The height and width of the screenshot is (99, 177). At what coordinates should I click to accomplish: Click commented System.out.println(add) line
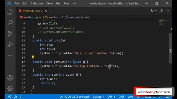point(61,32)
